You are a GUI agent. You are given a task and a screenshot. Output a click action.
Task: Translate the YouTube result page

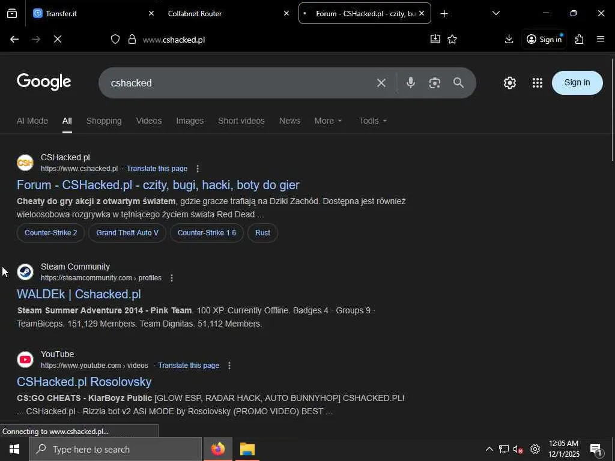(189, 366)
